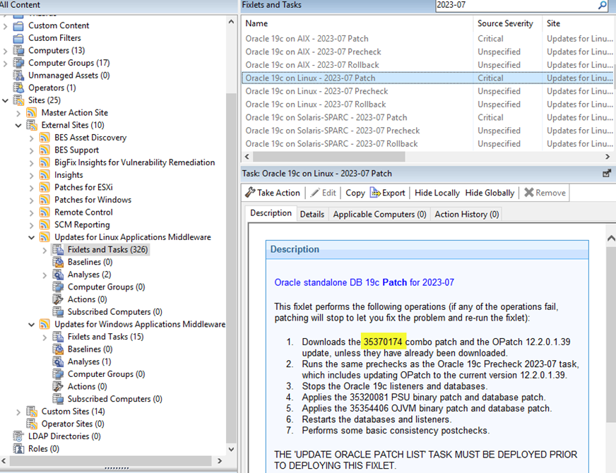Expand BigFix Insights for Vulnerability Remediation
The image size is (616, 473).
32,163
